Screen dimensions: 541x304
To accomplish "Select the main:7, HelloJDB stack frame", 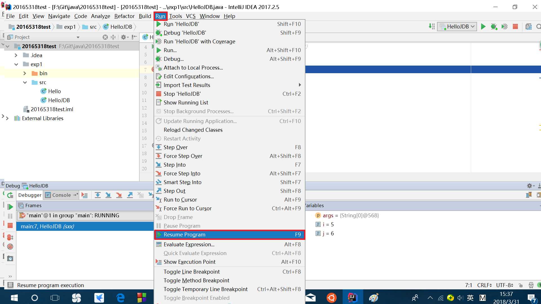I will [x=85, y=226].
